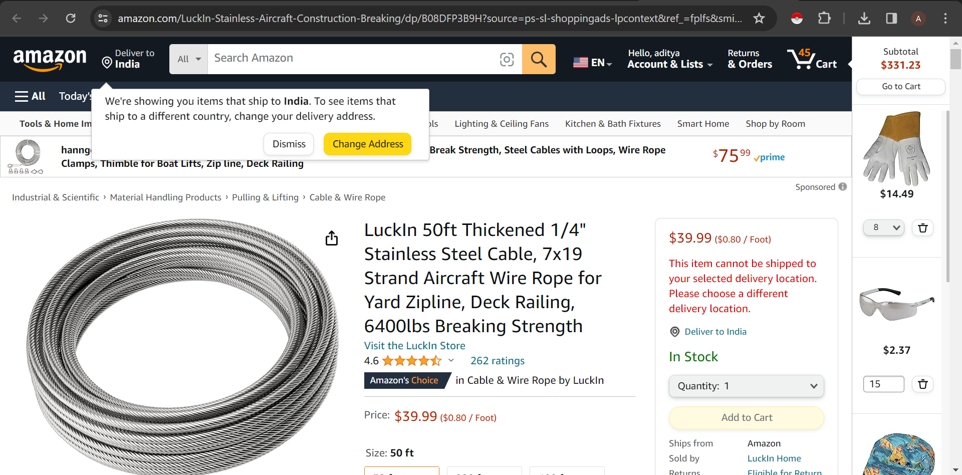Change the gloves quantity dropdown showing 8
Screen dimensions: 962x475
(883, 227)
